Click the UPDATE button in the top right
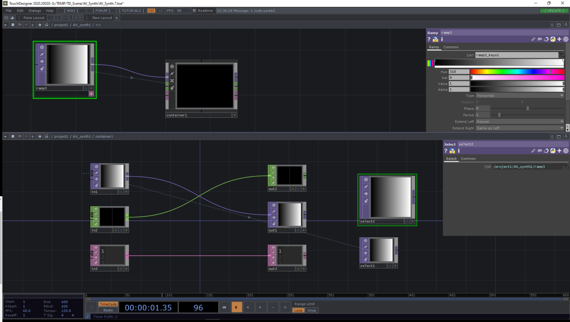The width and height of the screenshot is (570, 322). coord(554,10)
